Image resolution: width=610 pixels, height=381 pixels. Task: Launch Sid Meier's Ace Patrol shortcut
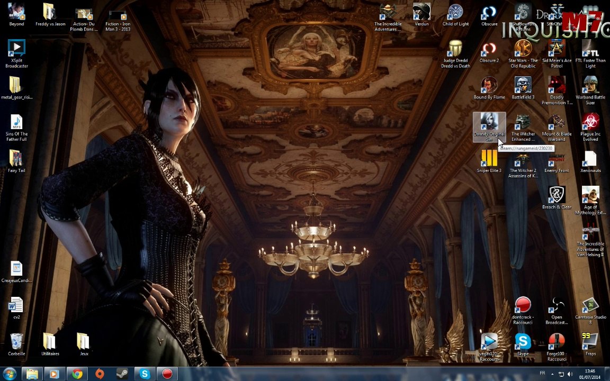(x=557, y=53)
